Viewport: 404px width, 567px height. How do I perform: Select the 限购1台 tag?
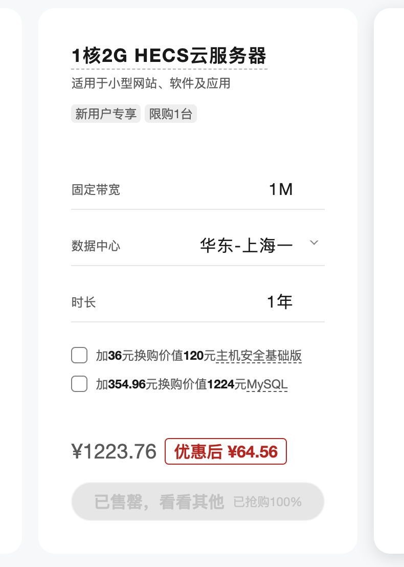point(171,114)
